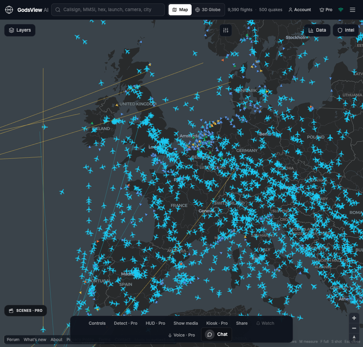Viewport: 363px width, 347px height.
Task: Switch to the Map view tab
Action: point(180,10)
